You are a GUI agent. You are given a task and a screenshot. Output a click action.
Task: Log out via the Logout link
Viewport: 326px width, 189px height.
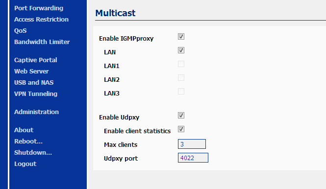tap(25, 164)
